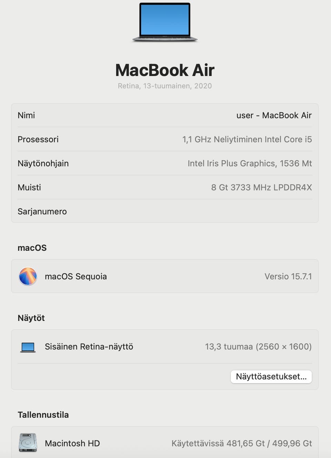Click Intel Iris Plus Graphics value
The width and height of the screenshot is (331, 458).
(x=250, y=164)
